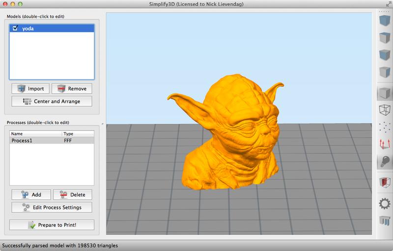Click the bottom-most icon below the gear
Image resolution: width=393 pixels, height=251 pixels.
[385, 221]
